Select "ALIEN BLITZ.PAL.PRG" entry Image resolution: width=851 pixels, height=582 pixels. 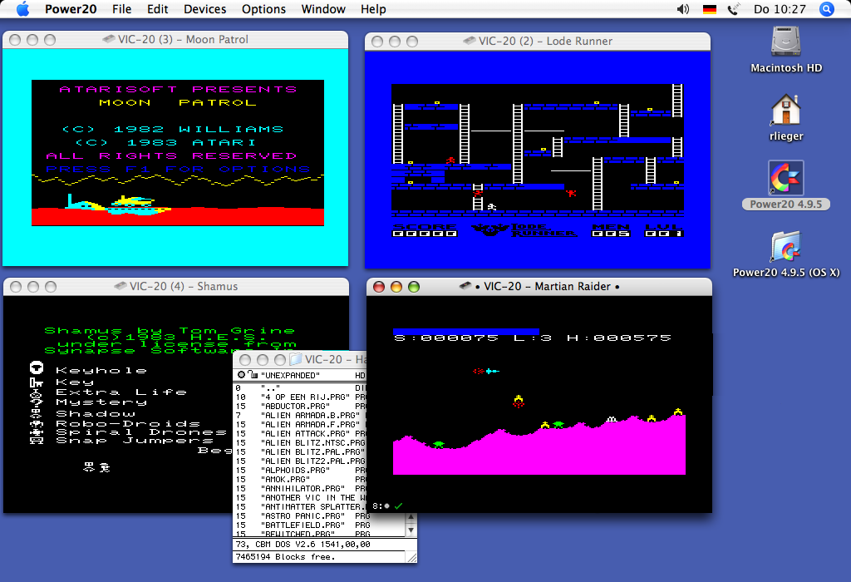pyautogui.click(x=300, y=451)
